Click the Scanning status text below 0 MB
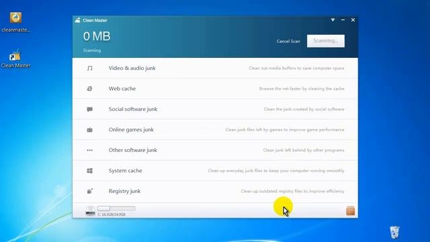Viewport: 430px width, 242px height. (x=92, y=50)
